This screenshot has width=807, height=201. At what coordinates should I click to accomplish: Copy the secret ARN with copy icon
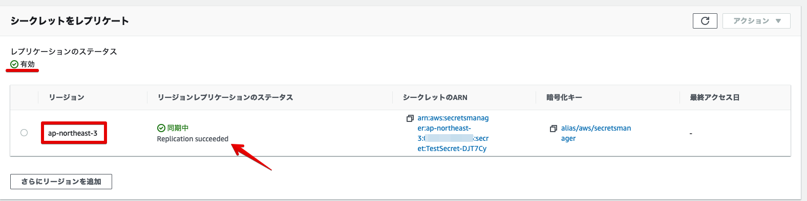coord(410,118)
